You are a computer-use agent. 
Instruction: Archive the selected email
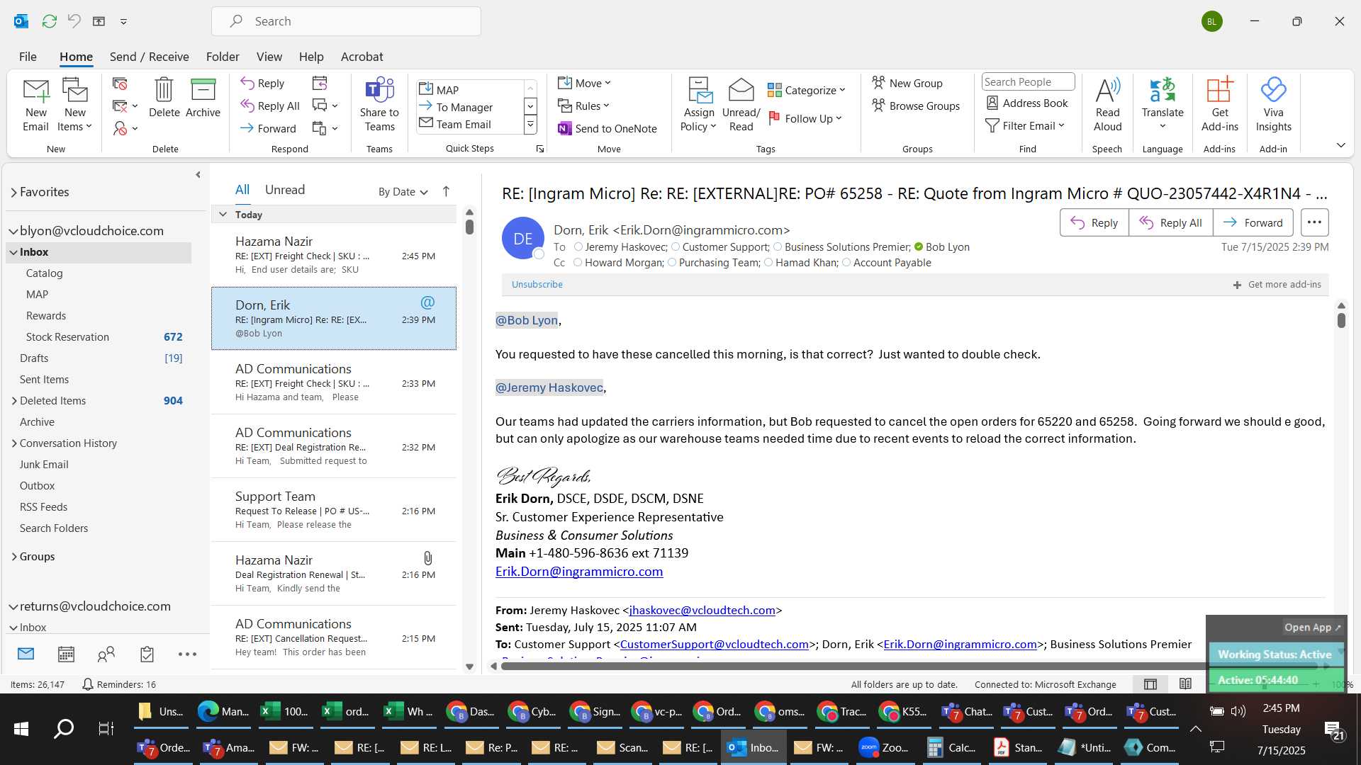[x=203, y=98]
